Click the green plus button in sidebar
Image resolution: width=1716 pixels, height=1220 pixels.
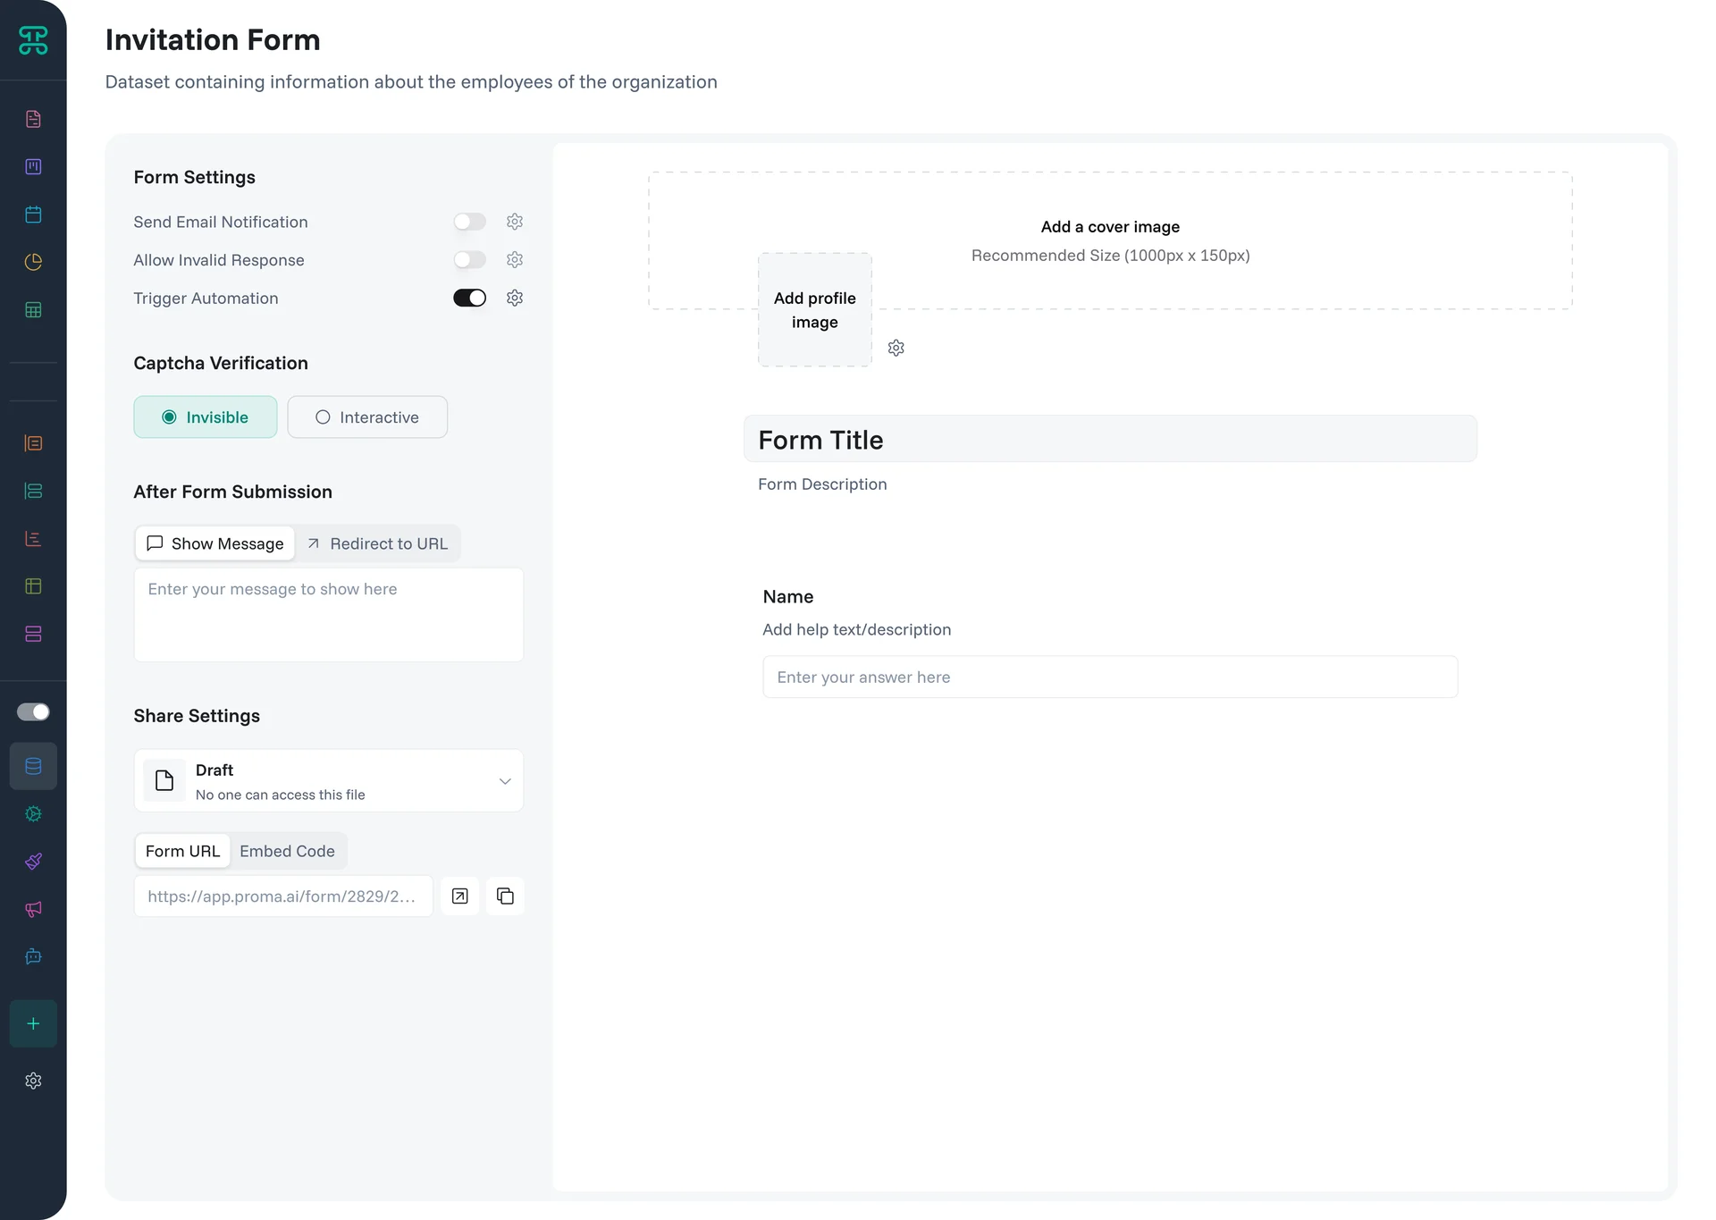pyautogui.click(x=33, y=1023)
